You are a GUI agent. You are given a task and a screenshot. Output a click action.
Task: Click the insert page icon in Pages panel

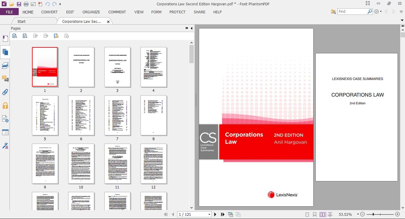click(56, 36)
